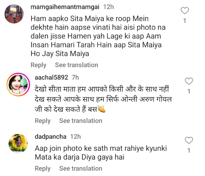See translation of dadpancha's comment
The image size is (205, 176).
81,169
